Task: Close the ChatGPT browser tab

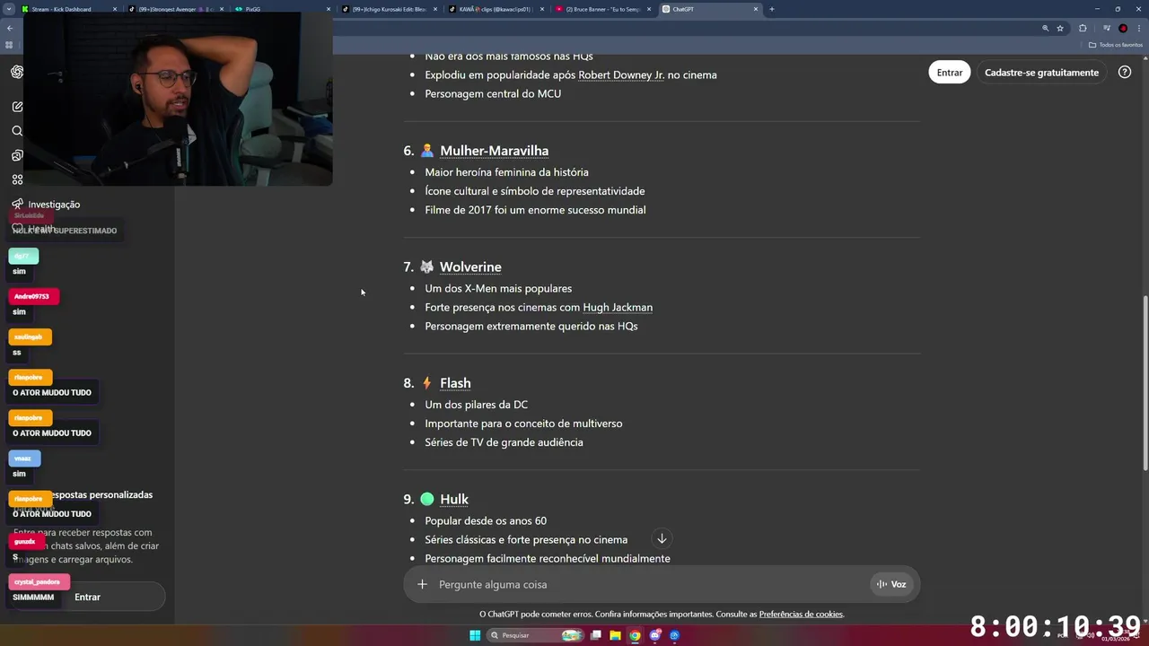Action: pos(756,9)
